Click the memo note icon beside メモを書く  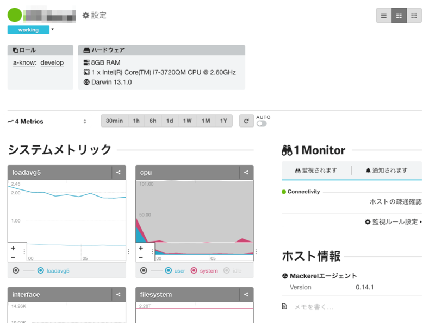tap(283, 307)
